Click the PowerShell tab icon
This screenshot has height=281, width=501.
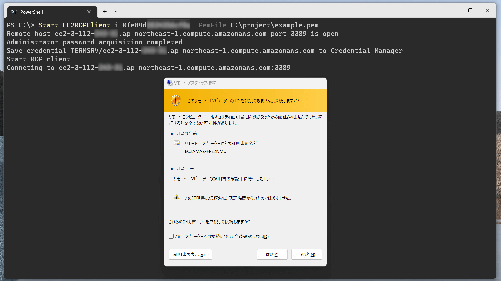pos(14,12)
